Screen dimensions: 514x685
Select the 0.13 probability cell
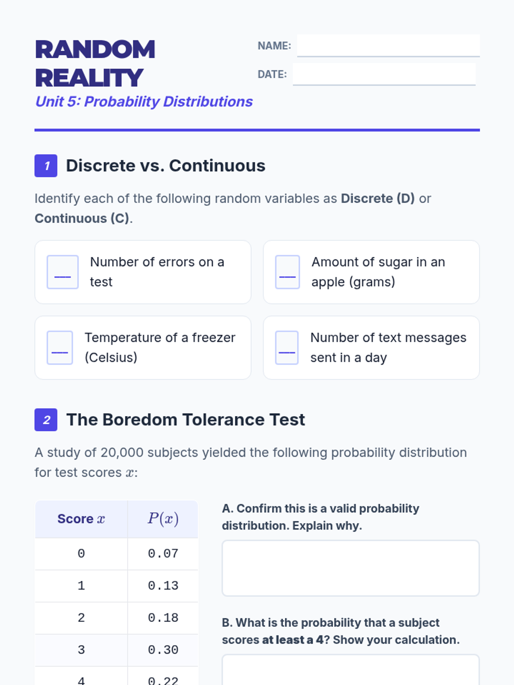(163, 586)
